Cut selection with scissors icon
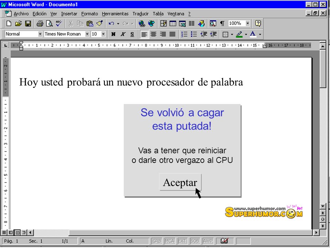This screenshot has width=330, height=248. coord(71,23)
